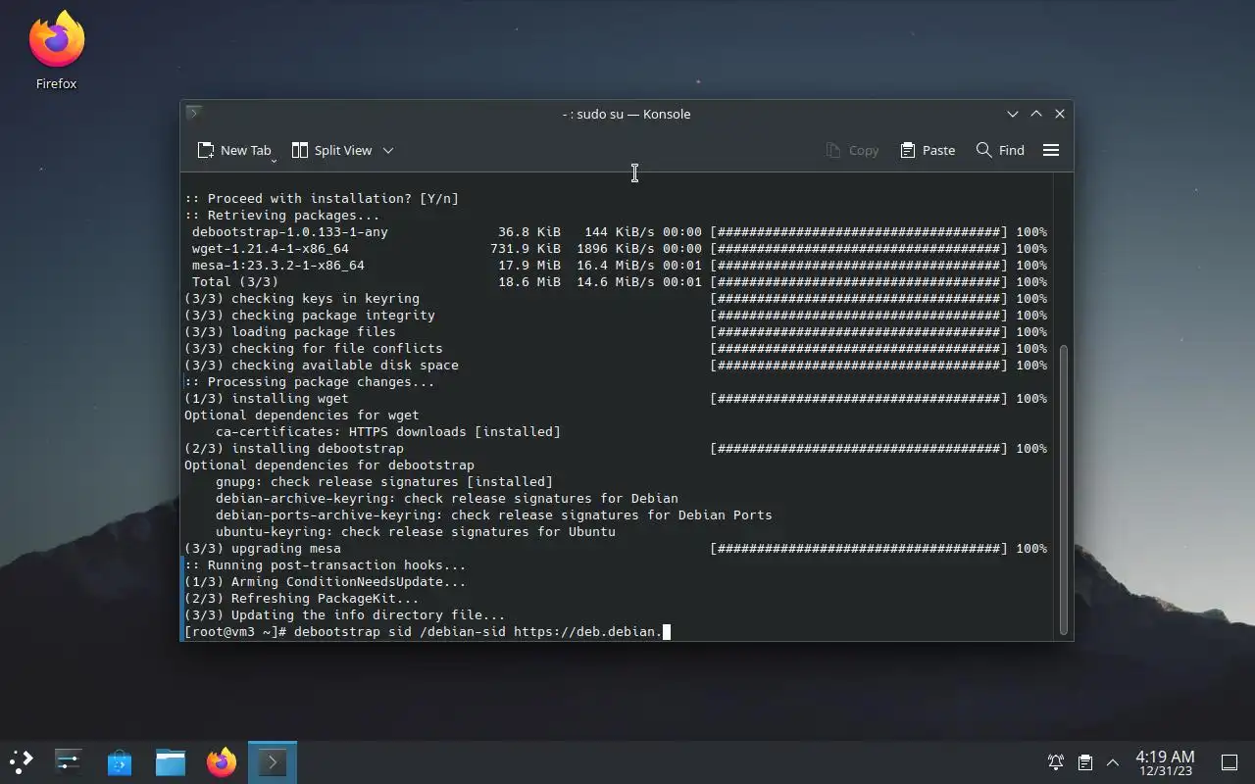The image size is (1255, 784).
Task: Close the Konsole window
Action: (1060, 114)
